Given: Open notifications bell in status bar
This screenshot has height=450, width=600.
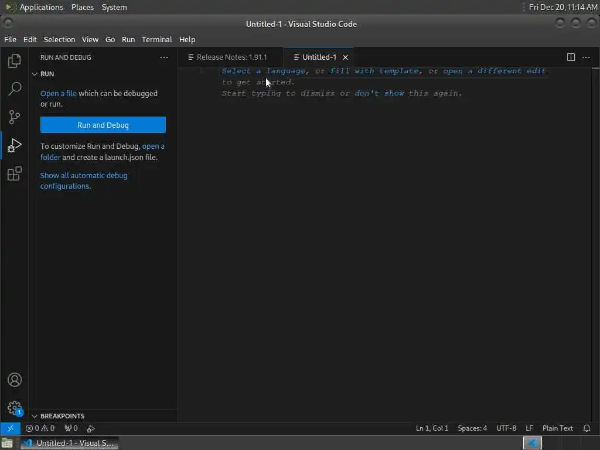Looking at the screenshot, I should point(587,428).
